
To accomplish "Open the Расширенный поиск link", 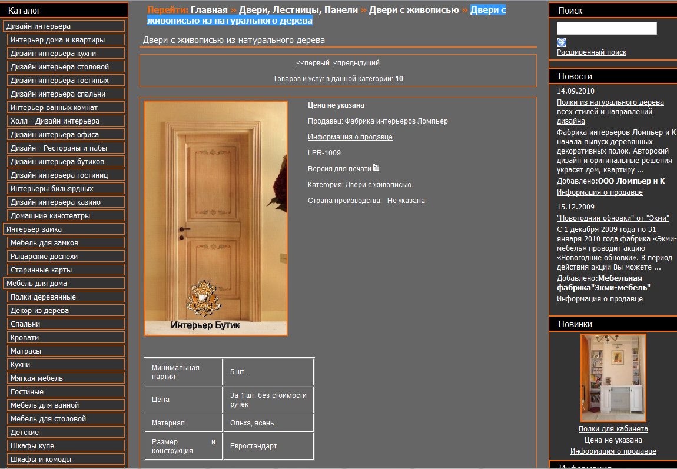I will [x=591, y=52].
